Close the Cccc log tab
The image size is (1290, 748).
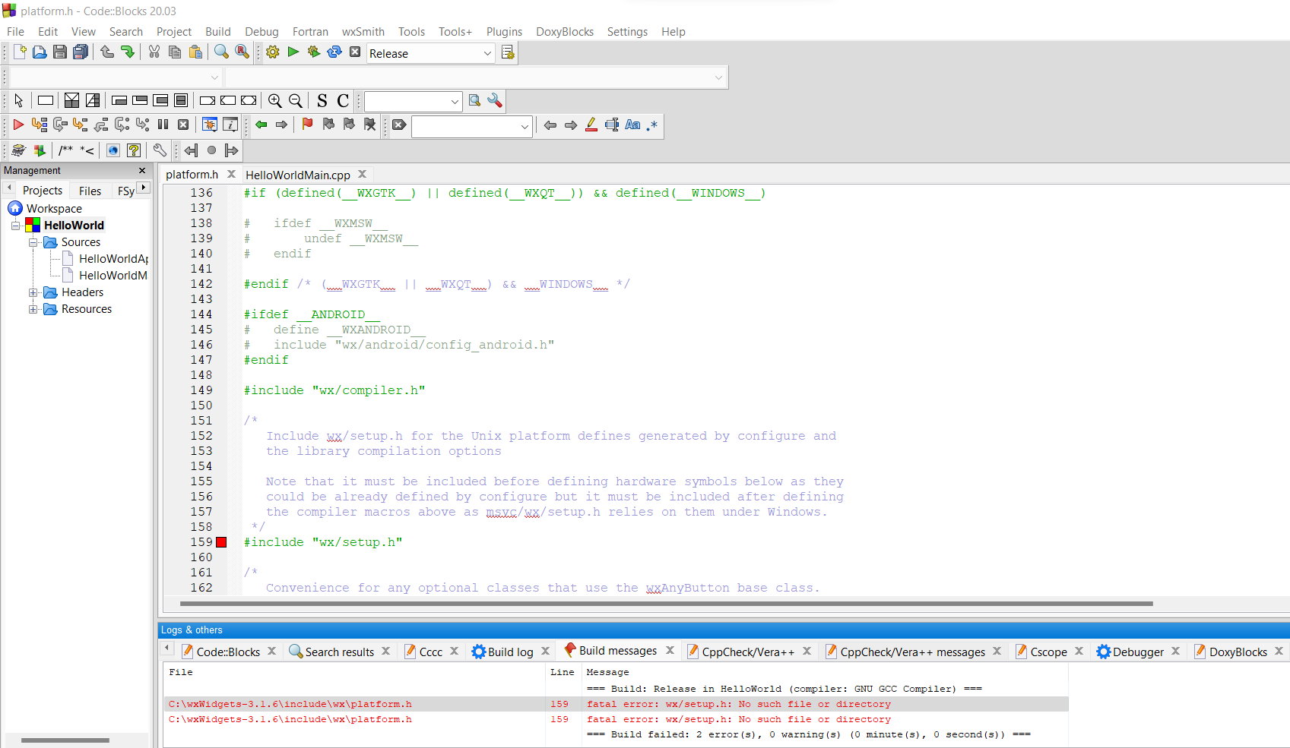tap(454, 651)
